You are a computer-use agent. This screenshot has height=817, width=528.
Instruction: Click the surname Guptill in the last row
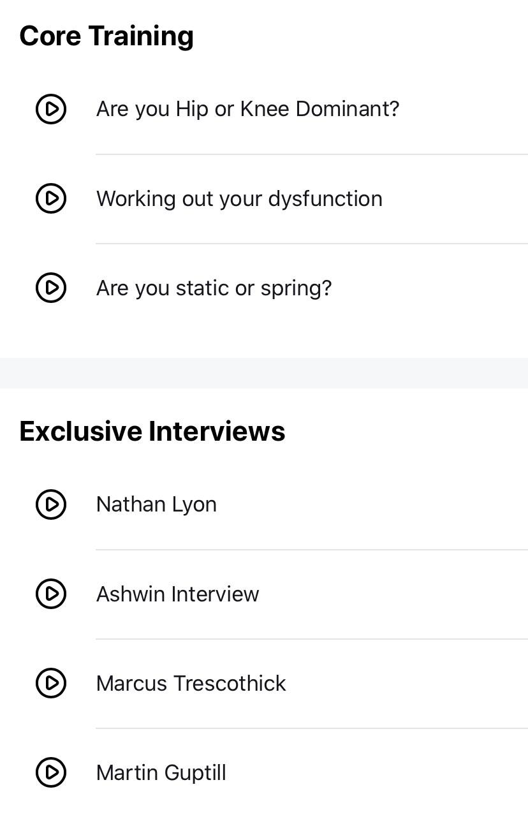(195, 772)
